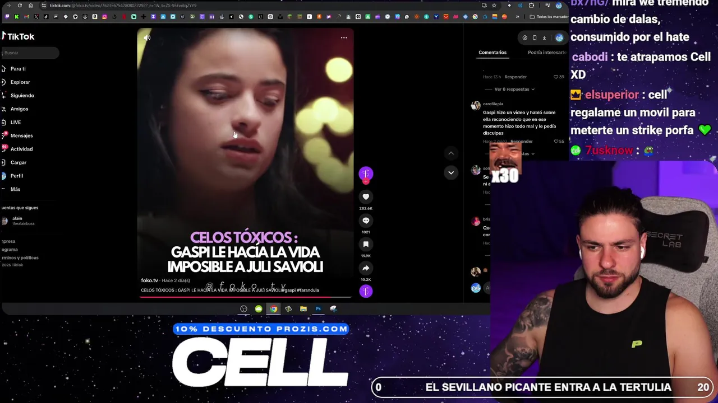The width and height of the screenshot is (718, 403).
Task: Click the TikTok logo
Action: (18, 36)
